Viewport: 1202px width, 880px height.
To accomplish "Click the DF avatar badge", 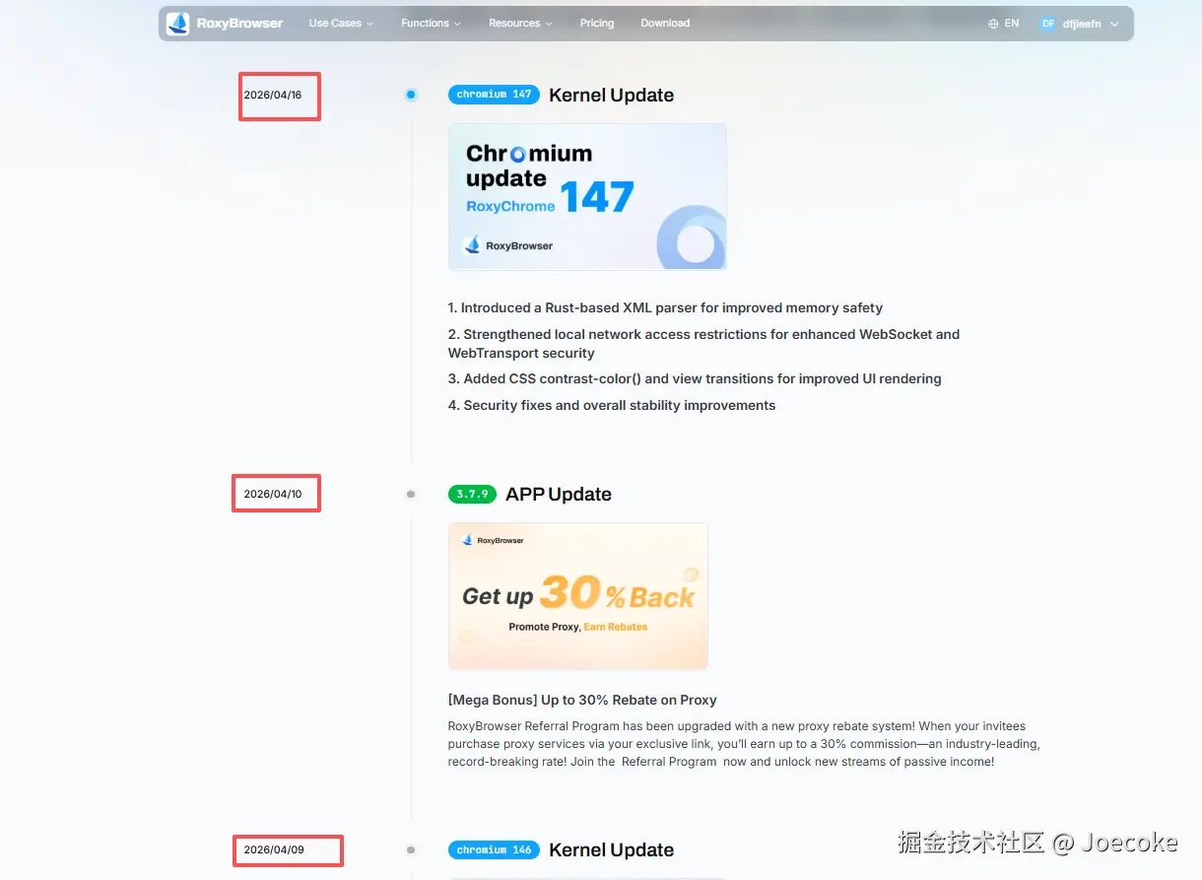I will click(x=1047, y=23).
